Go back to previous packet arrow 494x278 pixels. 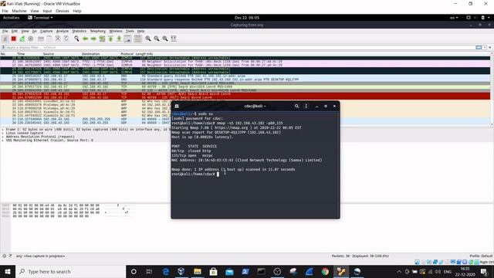pyautogui.click(x=85, y=39)
